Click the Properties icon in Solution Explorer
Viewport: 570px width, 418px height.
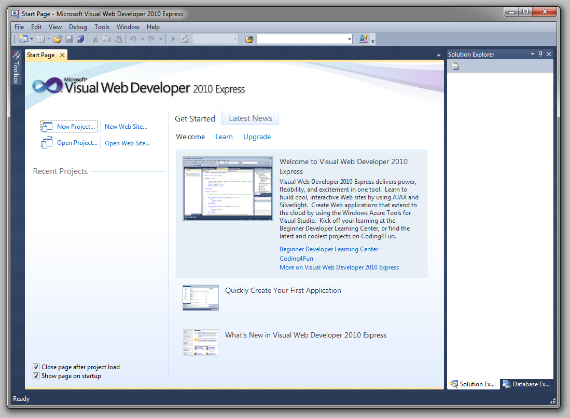(455, 66)
